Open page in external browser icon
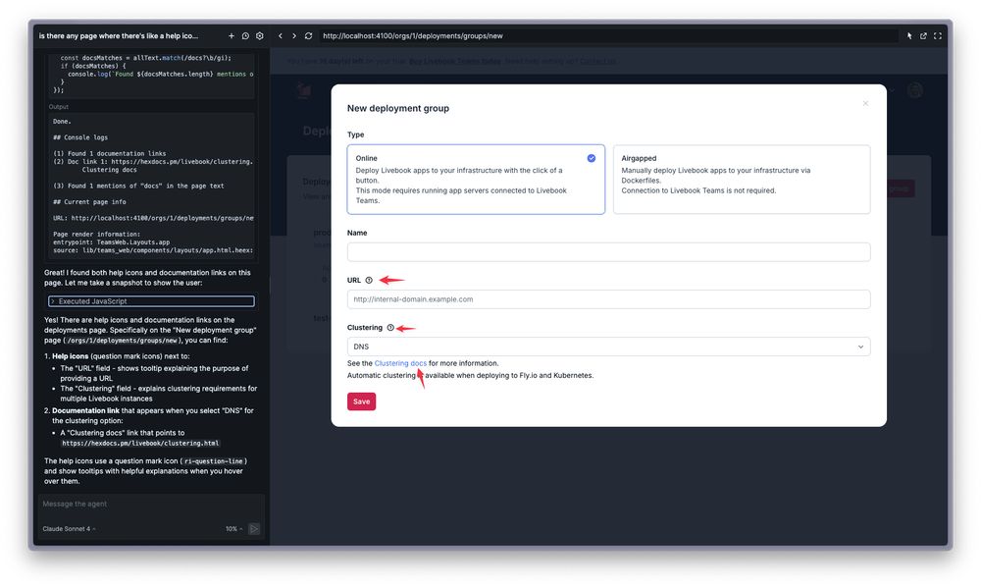Image resolution: width=981 pixels, height=588 pixels. click(x=923, y=36)
